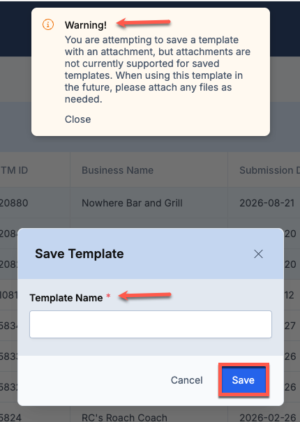Click the 20880 TM ID cell
This screenshot has width=300, height=422.
pyautogui.click(x=14, y=203)
